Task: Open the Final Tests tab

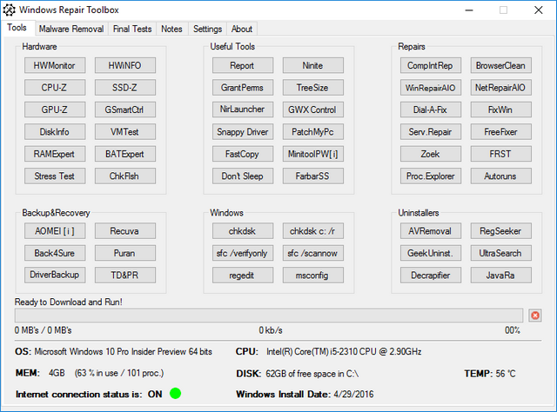Action: point(132,29)
